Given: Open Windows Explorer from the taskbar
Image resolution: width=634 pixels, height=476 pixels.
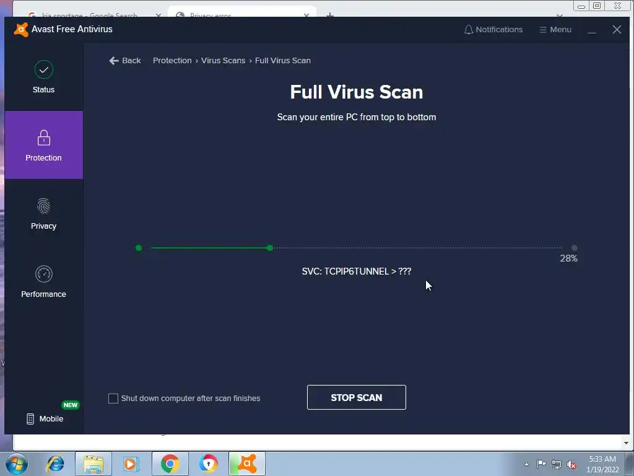Looking at the screenshot, I should coord(93,464).
